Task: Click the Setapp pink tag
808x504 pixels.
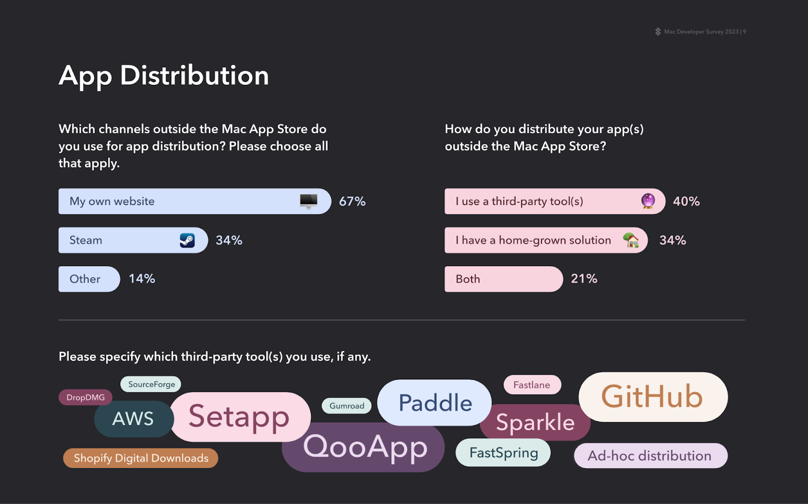Action: tap(239, 417)
